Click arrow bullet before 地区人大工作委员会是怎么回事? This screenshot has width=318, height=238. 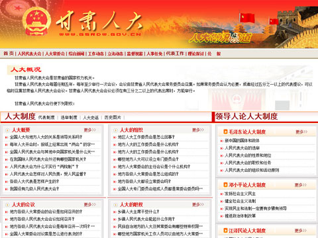coord(115,138)
